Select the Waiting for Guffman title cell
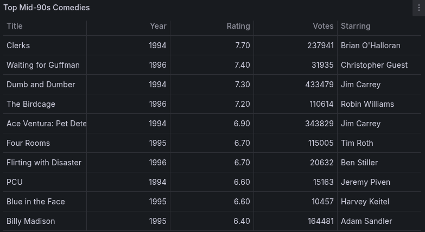Screen dimensions: 425x232 [45, 65]
